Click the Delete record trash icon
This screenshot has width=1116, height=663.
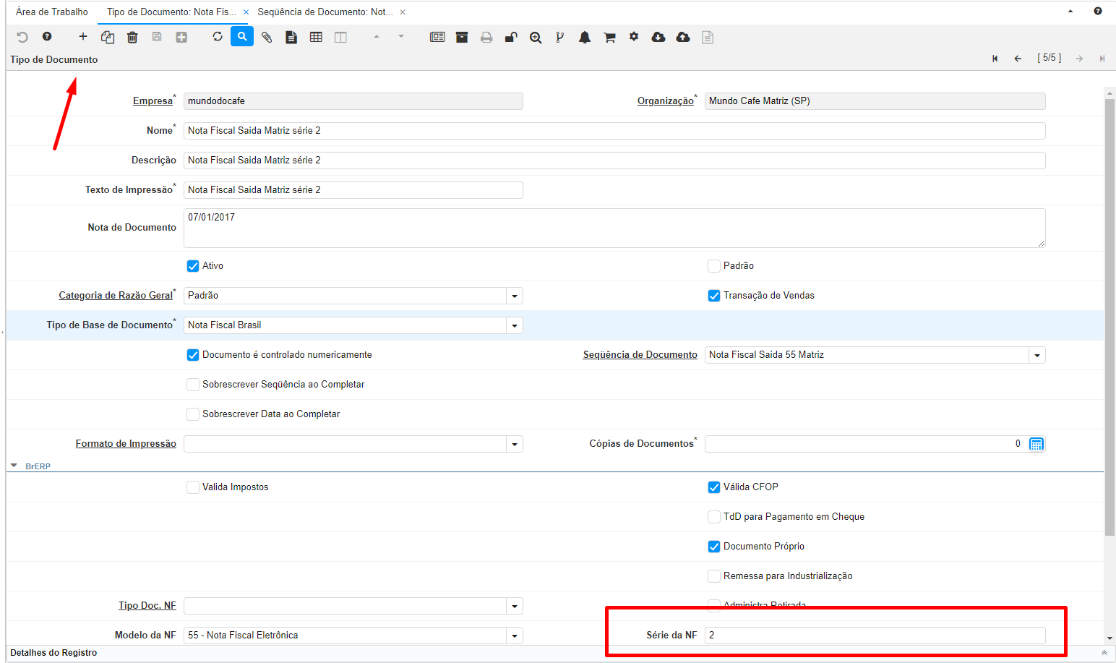(x=132, y=38)
